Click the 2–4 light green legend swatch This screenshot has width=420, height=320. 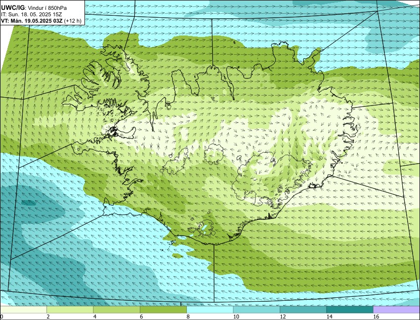pyautogui.click(x=70, y=310)
